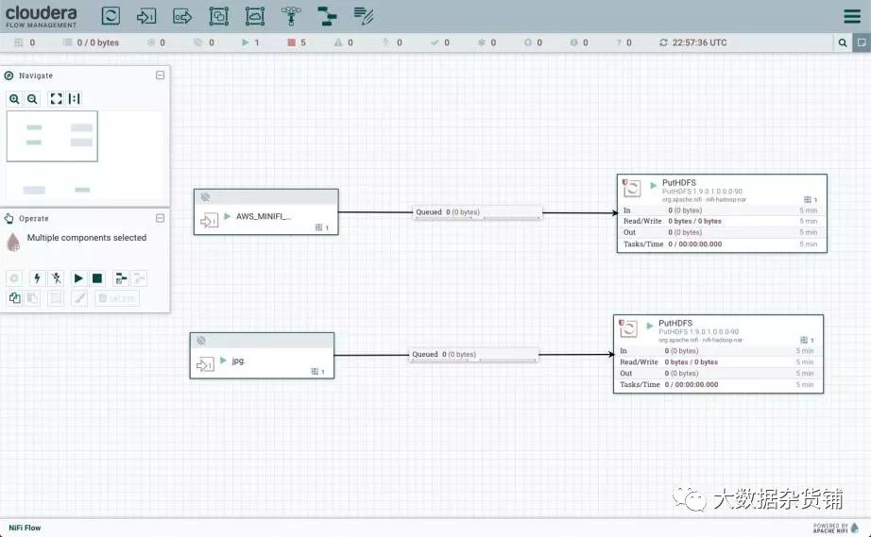Open the bulletin board icon
871x537 pixels.
pyautogui.click(x=862, y=42)
